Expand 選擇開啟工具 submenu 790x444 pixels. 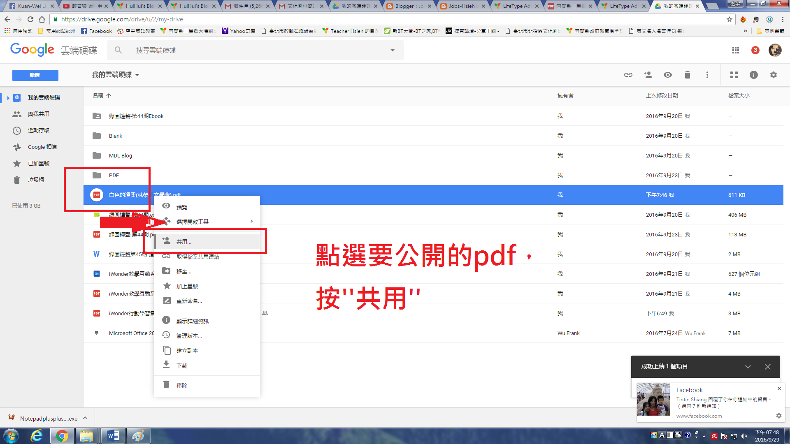point(207,222)
